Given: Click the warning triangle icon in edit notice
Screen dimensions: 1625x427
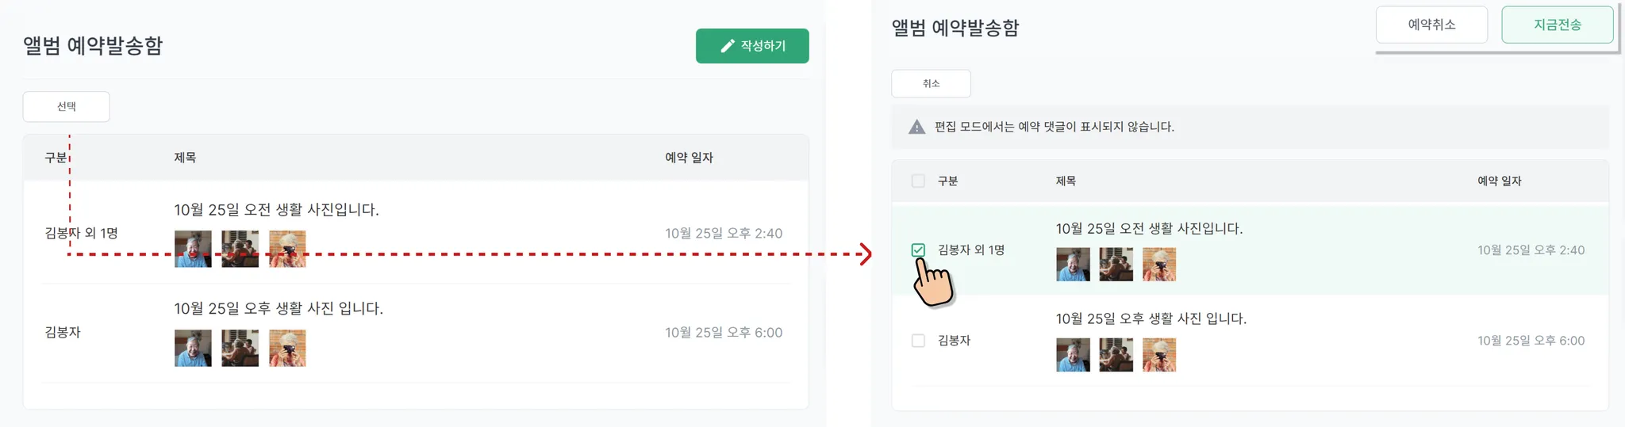Looking at the screenshot, I should 916,127.
